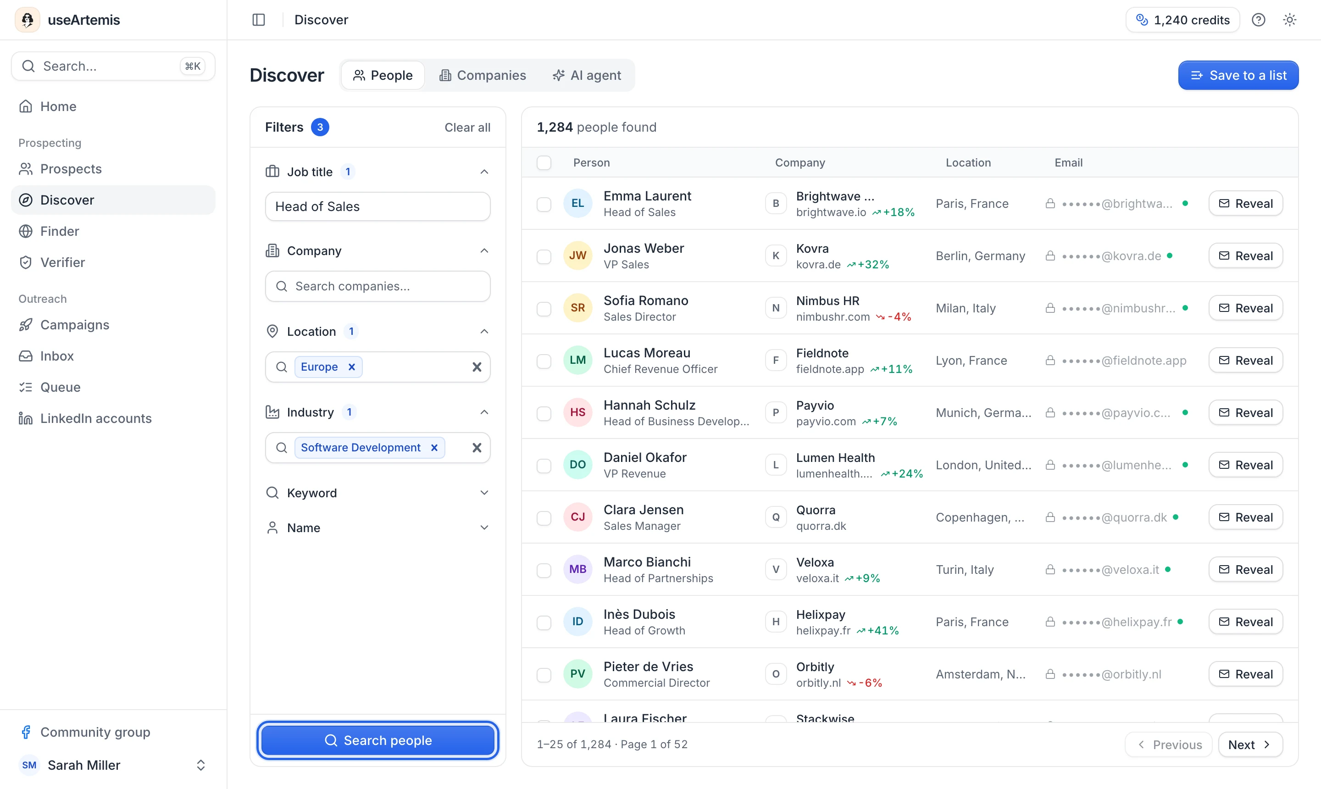Switch to the AI agent tab
The height and width of the screenshot is (789, 1321).
(586, 76)
